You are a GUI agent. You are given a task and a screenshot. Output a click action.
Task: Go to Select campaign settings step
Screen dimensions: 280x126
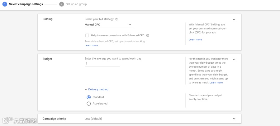(x=26, y=4)
